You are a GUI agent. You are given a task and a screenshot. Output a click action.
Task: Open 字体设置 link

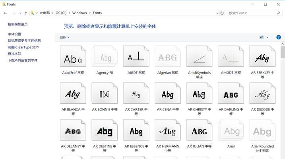pos(15,34)
